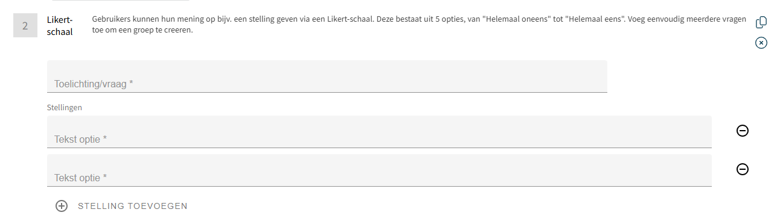Click the Toelichting/vraag placeholder label
The width and height of the screenshot is (777, 218).
(94, 84)
